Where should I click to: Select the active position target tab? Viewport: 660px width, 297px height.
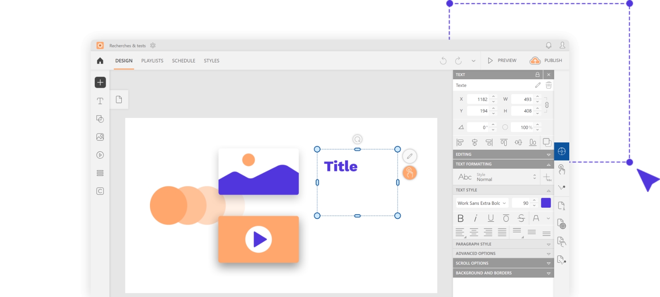[x=562, y=151]
